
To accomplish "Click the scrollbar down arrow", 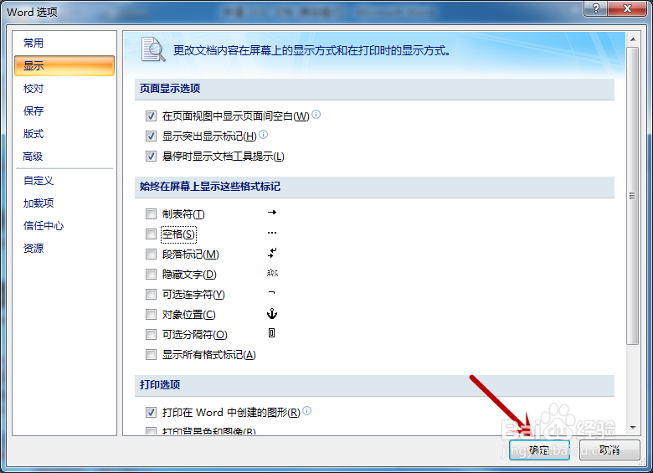I will pos(633,427).
